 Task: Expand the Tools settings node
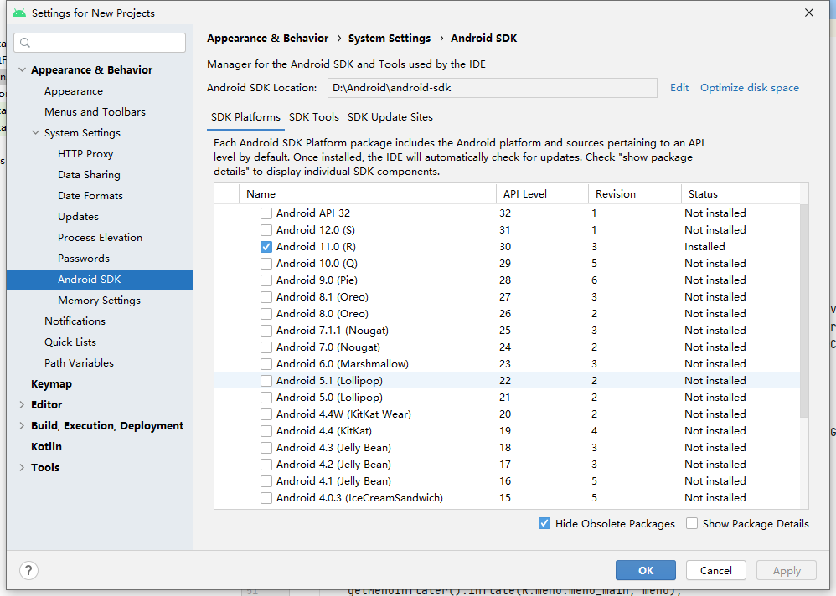pyautogui.click(x=22, y=468)
